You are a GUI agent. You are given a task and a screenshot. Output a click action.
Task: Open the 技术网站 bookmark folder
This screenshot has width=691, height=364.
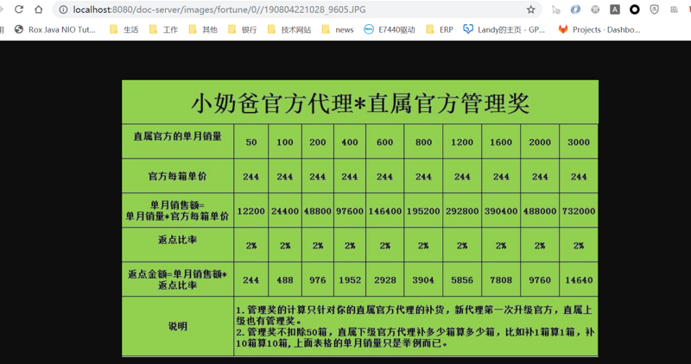click(x=289, y=29)
